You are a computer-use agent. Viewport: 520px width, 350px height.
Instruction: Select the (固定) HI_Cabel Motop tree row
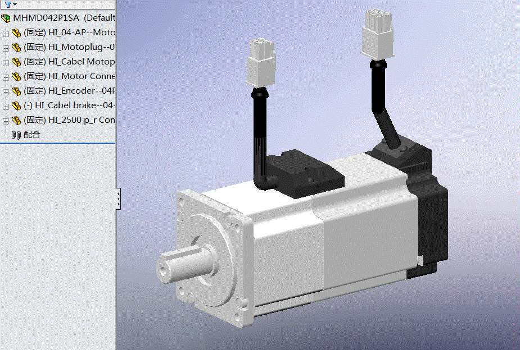coord(69,62)
